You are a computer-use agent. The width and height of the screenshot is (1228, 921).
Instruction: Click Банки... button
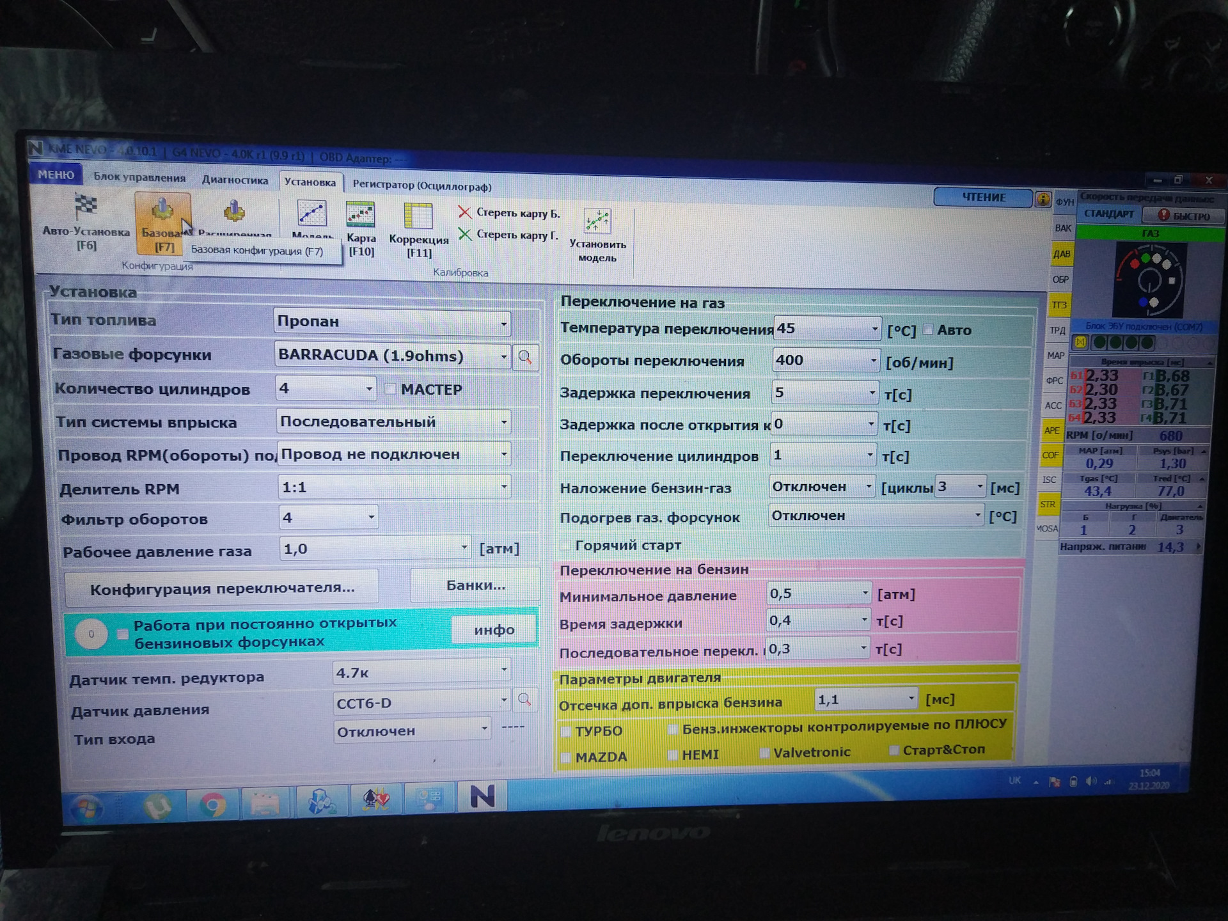pos(475,585)
